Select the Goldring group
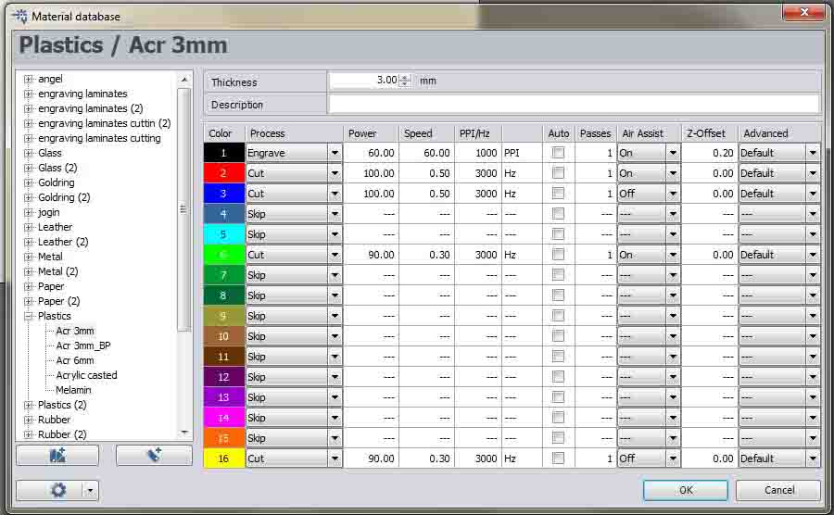Viewport: 834px width, 515px height. (x=57, y=182)
